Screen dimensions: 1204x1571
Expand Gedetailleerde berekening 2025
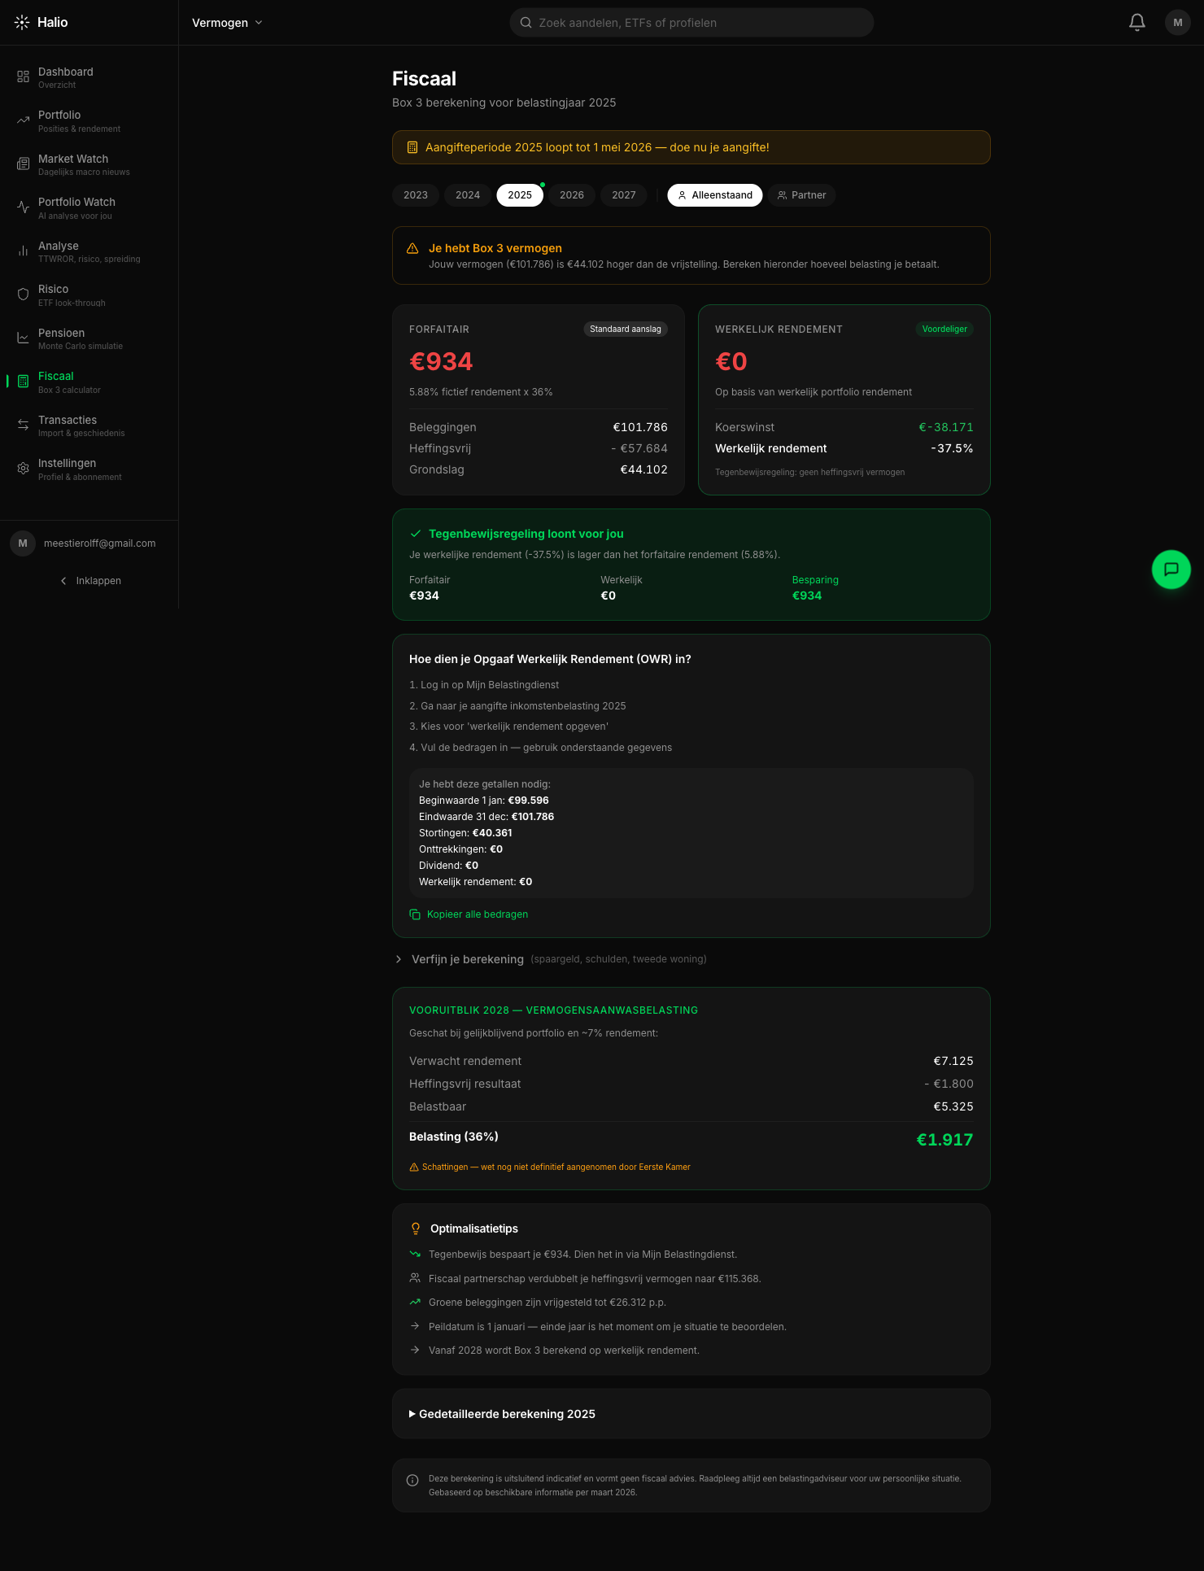pos(502,1414)
